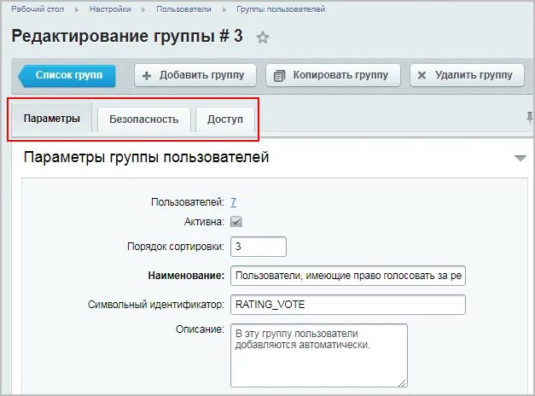
Task: Open the users count link 7
Action: 234,202
